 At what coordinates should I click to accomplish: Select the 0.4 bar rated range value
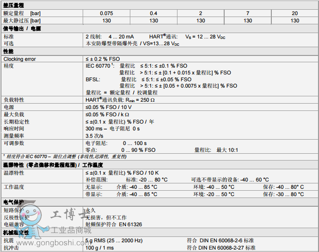tap(154, 13)
